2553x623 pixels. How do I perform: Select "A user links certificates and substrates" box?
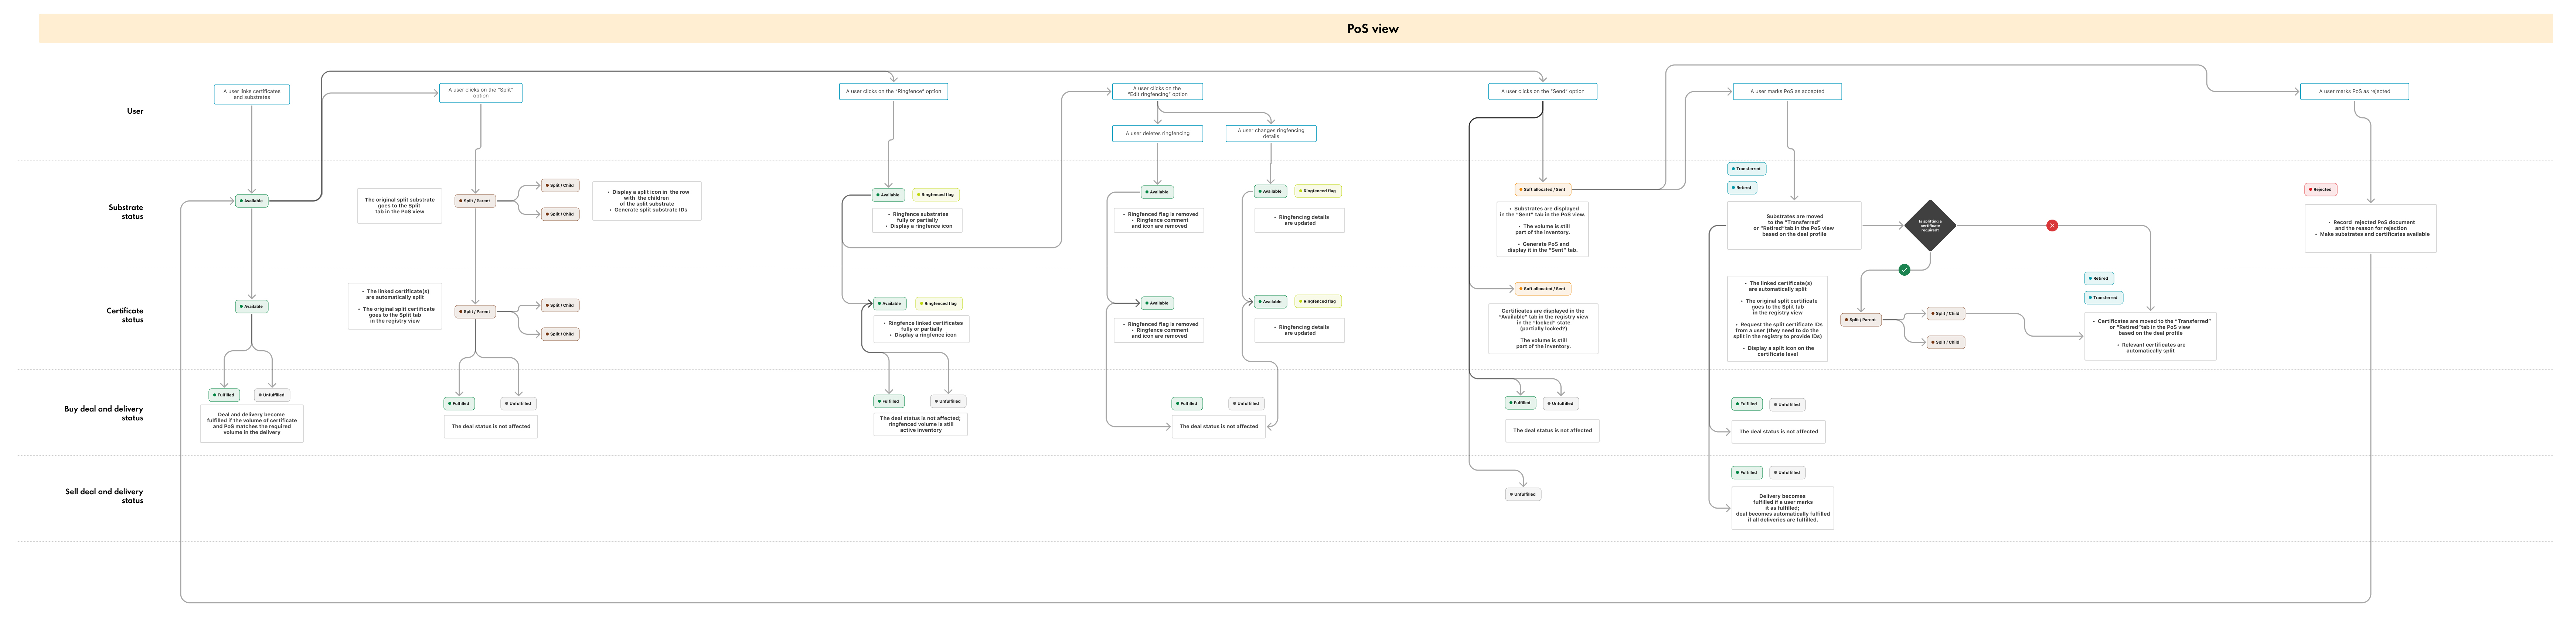tap(252, 94)
